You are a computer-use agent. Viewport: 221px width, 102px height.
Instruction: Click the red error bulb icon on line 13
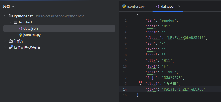(x=140, y=83)
